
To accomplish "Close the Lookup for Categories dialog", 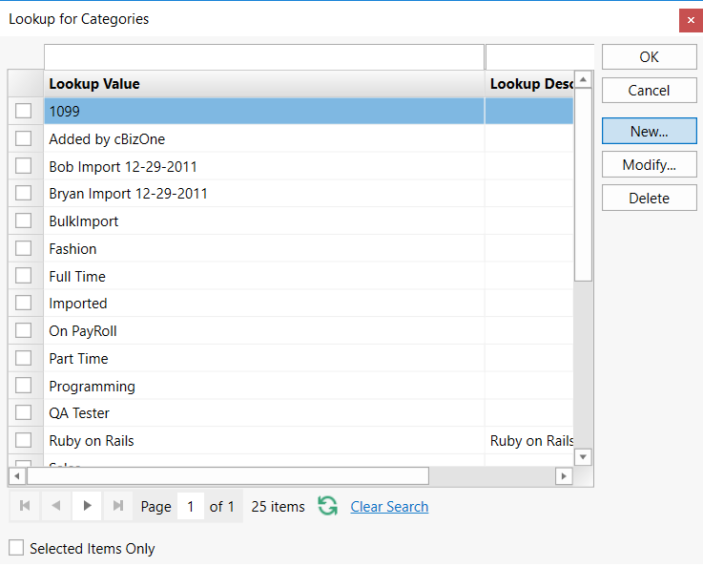I will [x=691, y=20].
